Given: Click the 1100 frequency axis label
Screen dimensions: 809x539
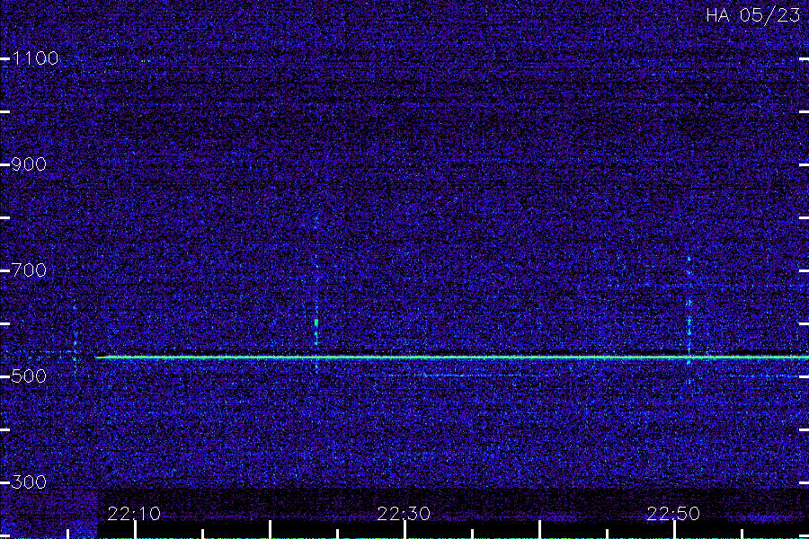Looking at the screenshot, I should (35, 58).
